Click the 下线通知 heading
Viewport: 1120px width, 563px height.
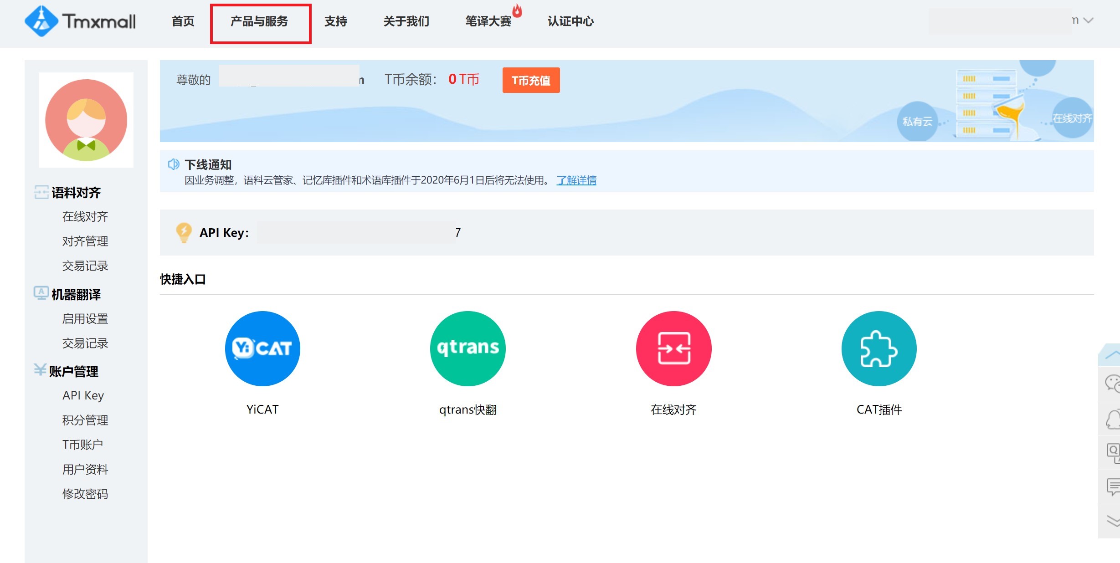pyautogui.click(x=208, y=164)
